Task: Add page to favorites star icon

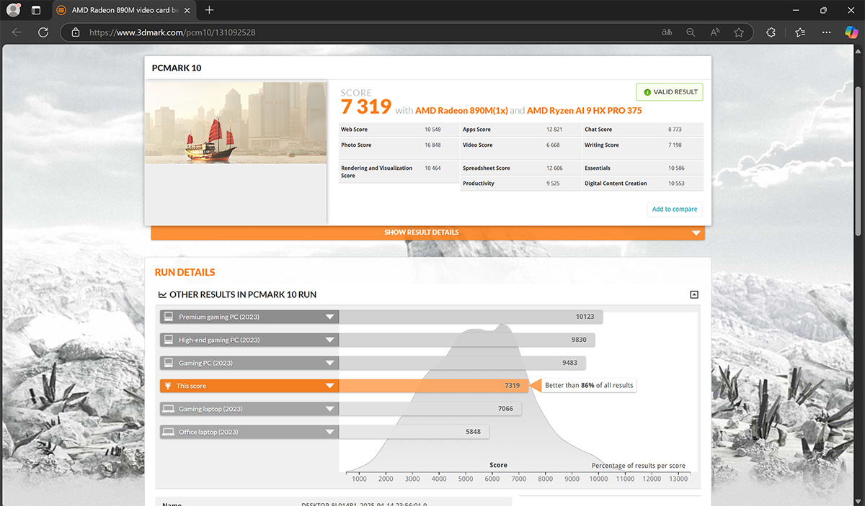Action: click(x=739, y=32)
